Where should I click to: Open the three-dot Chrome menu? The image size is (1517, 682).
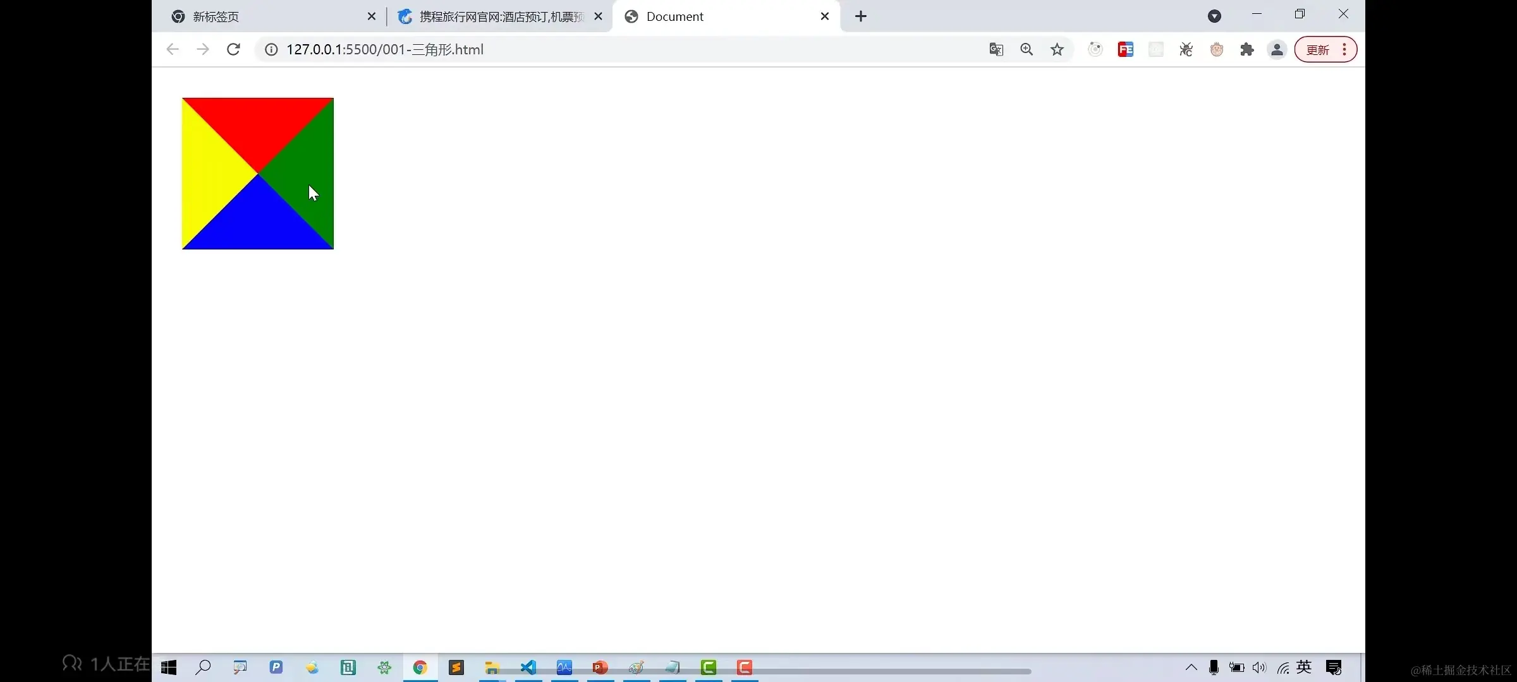(1344, 49)
